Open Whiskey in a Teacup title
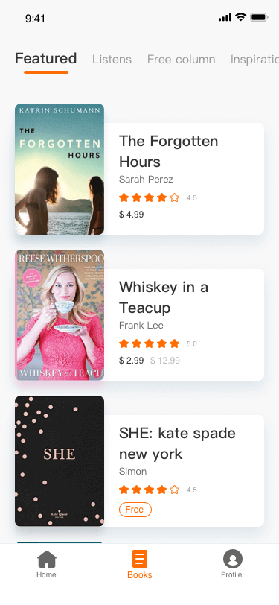Screen dimensions: 279x605 point(164,297)
